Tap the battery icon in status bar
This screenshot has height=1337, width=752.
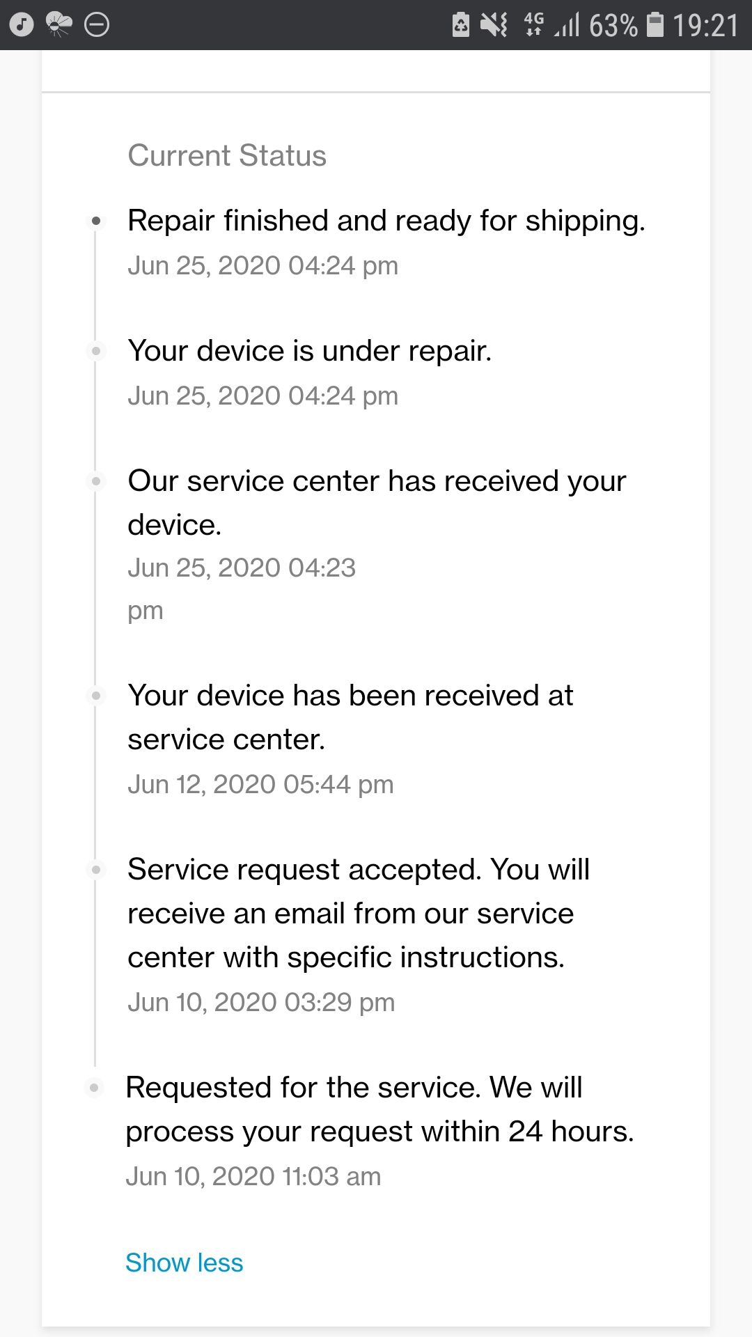(655, 24)
